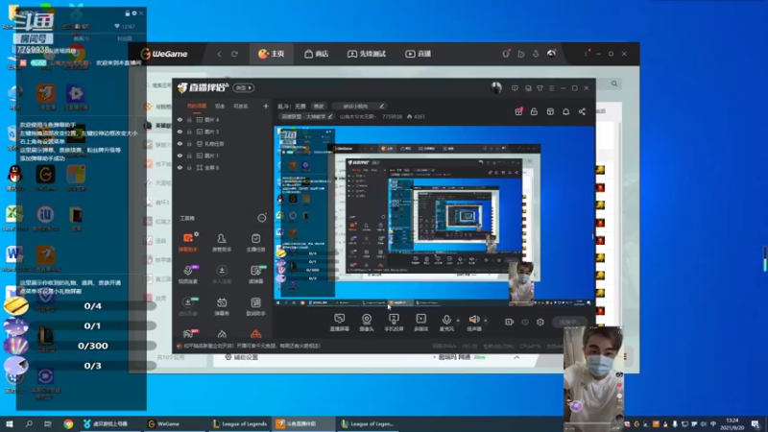This screenshot has height=432, width=768.
Task: Click the webcam overlay thumbnail
Action: [x=593, y=377]
